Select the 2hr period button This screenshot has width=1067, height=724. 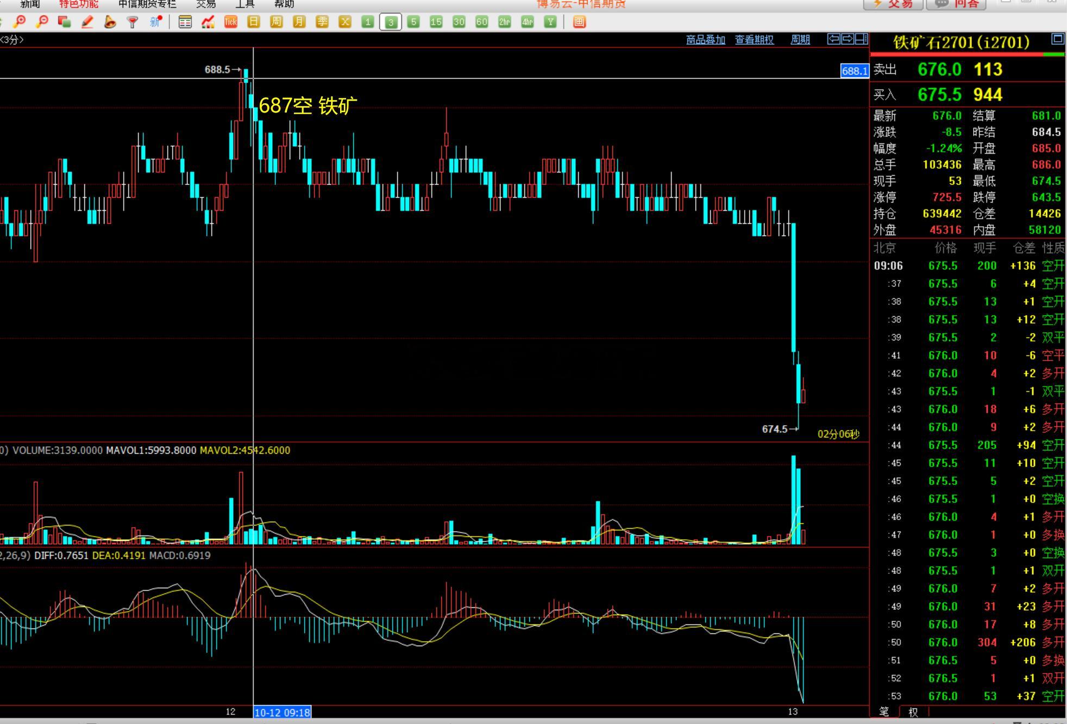pos(505,22)
